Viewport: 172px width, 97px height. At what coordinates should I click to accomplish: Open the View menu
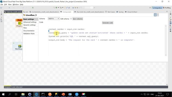tap(10, 5)
